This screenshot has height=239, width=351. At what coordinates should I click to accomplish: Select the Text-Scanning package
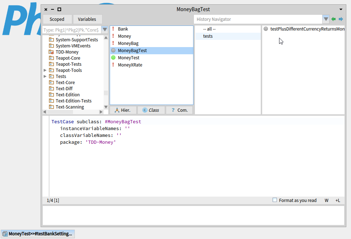point(70,107)
